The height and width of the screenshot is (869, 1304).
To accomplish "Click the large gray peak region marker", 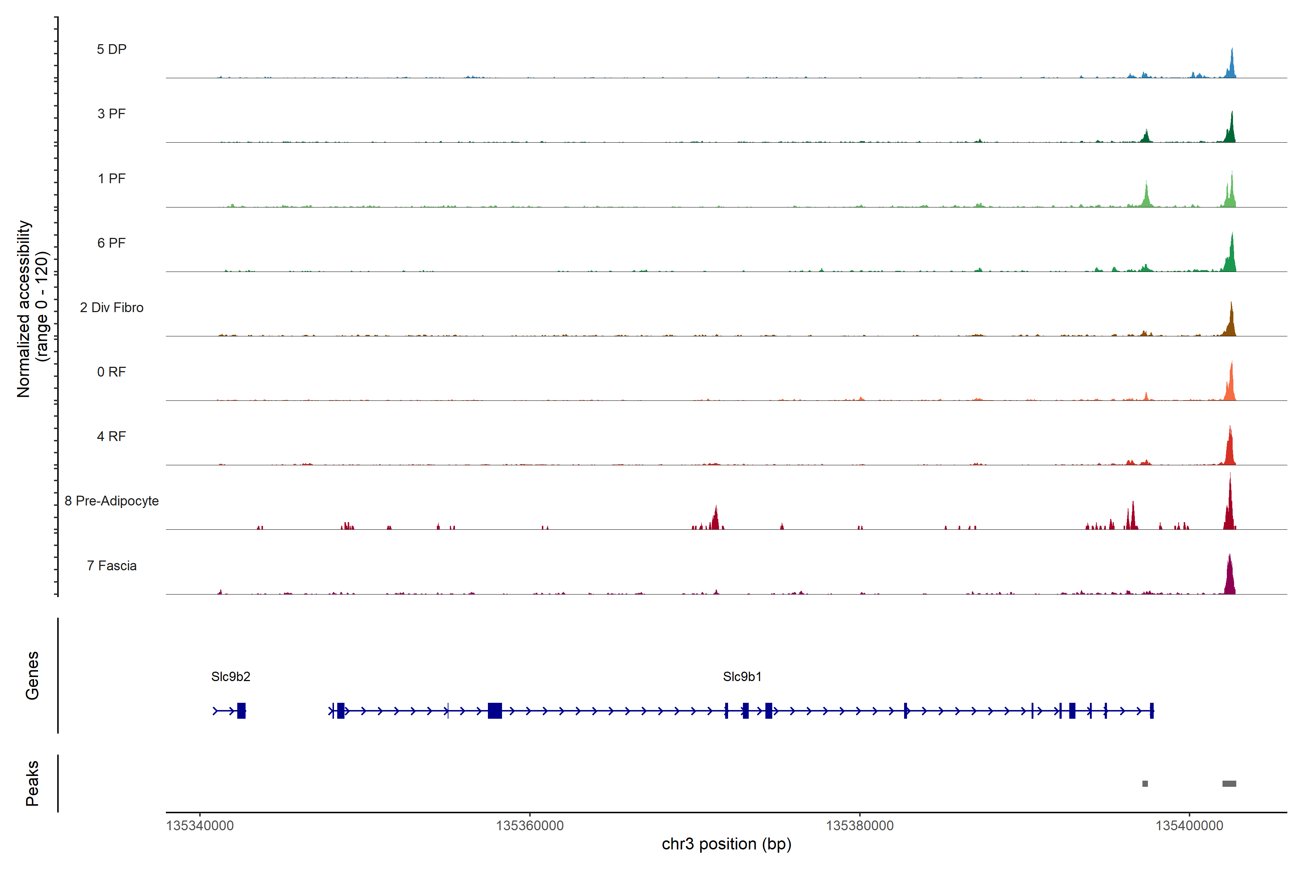I will tap(1229, 784).
